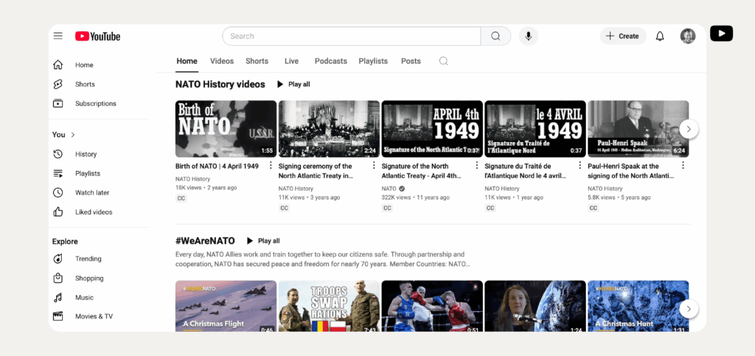The width and height of the screenshot is (755, 356).
Task: Open NATO History videos section title
Action: 220,84
